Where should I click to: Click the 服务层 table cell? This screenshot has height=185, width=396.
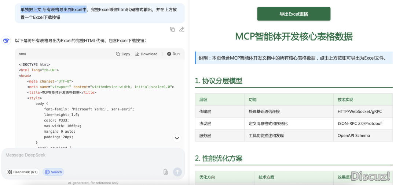220,136
